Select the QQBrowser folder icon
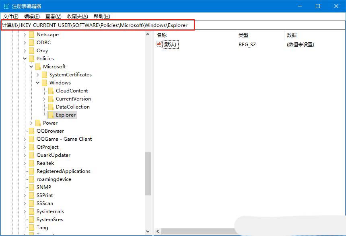This screenshot has width=346, height=236. click(32, 131)
